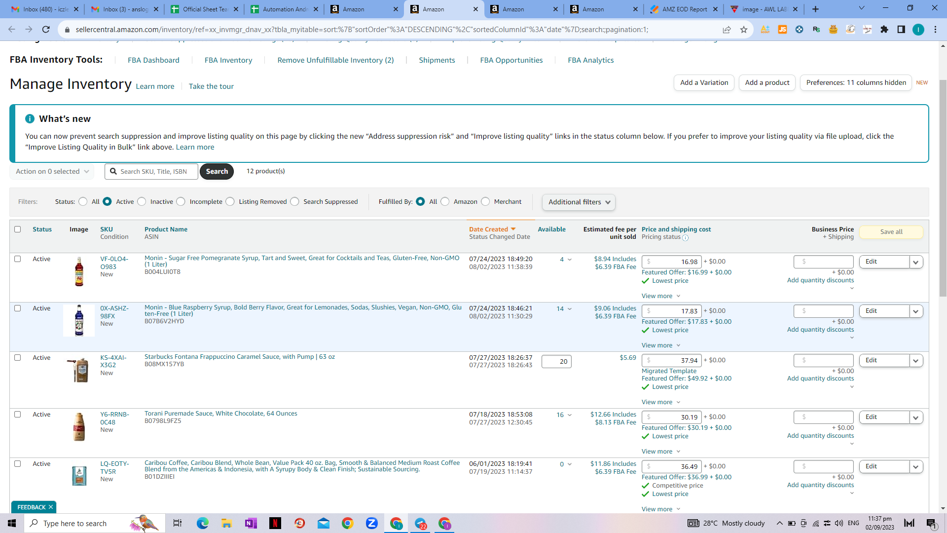
Task: Click the Pricing status info icon
Action: (685, 237)
